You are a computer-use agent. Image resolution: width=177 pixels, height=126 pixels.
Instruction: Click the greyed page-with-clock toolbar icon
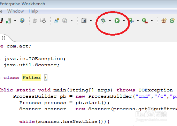click(x=43, y=21)
